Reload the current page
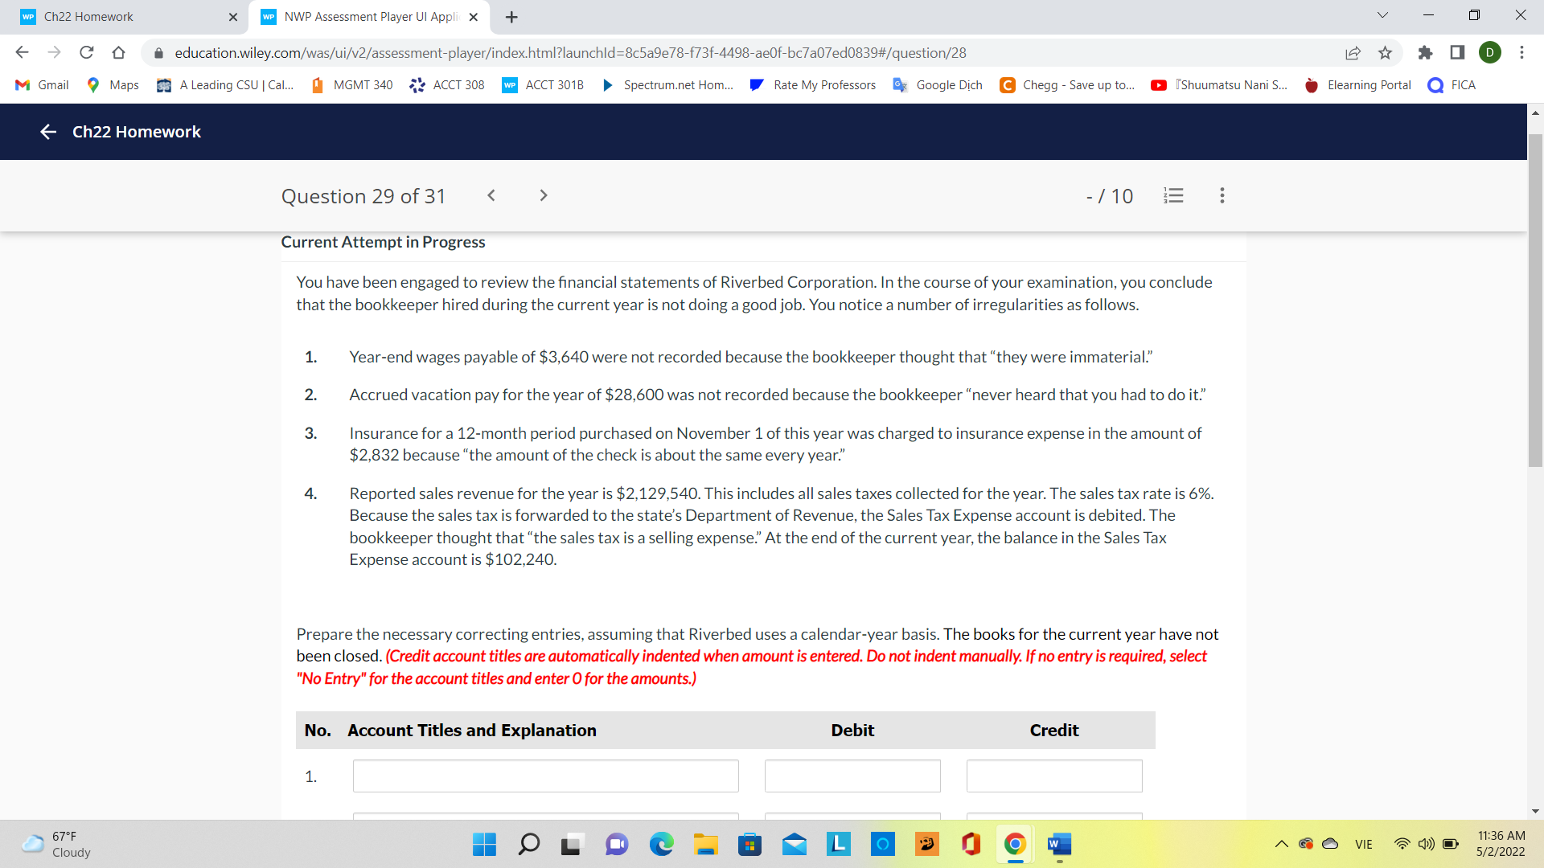 pyautogui.click(x=87, y=52)
